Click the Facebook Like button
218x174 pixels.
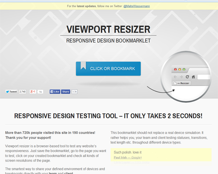(55, 92)
